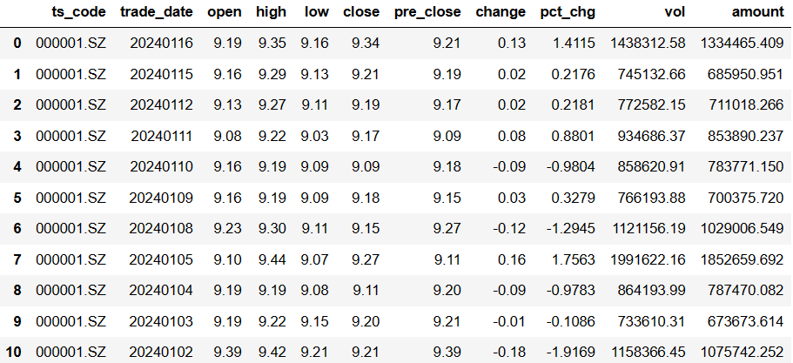Click the open value 9.39
Image resolution: width=793 pixels, height=363 pixels.
pos(227,352)
